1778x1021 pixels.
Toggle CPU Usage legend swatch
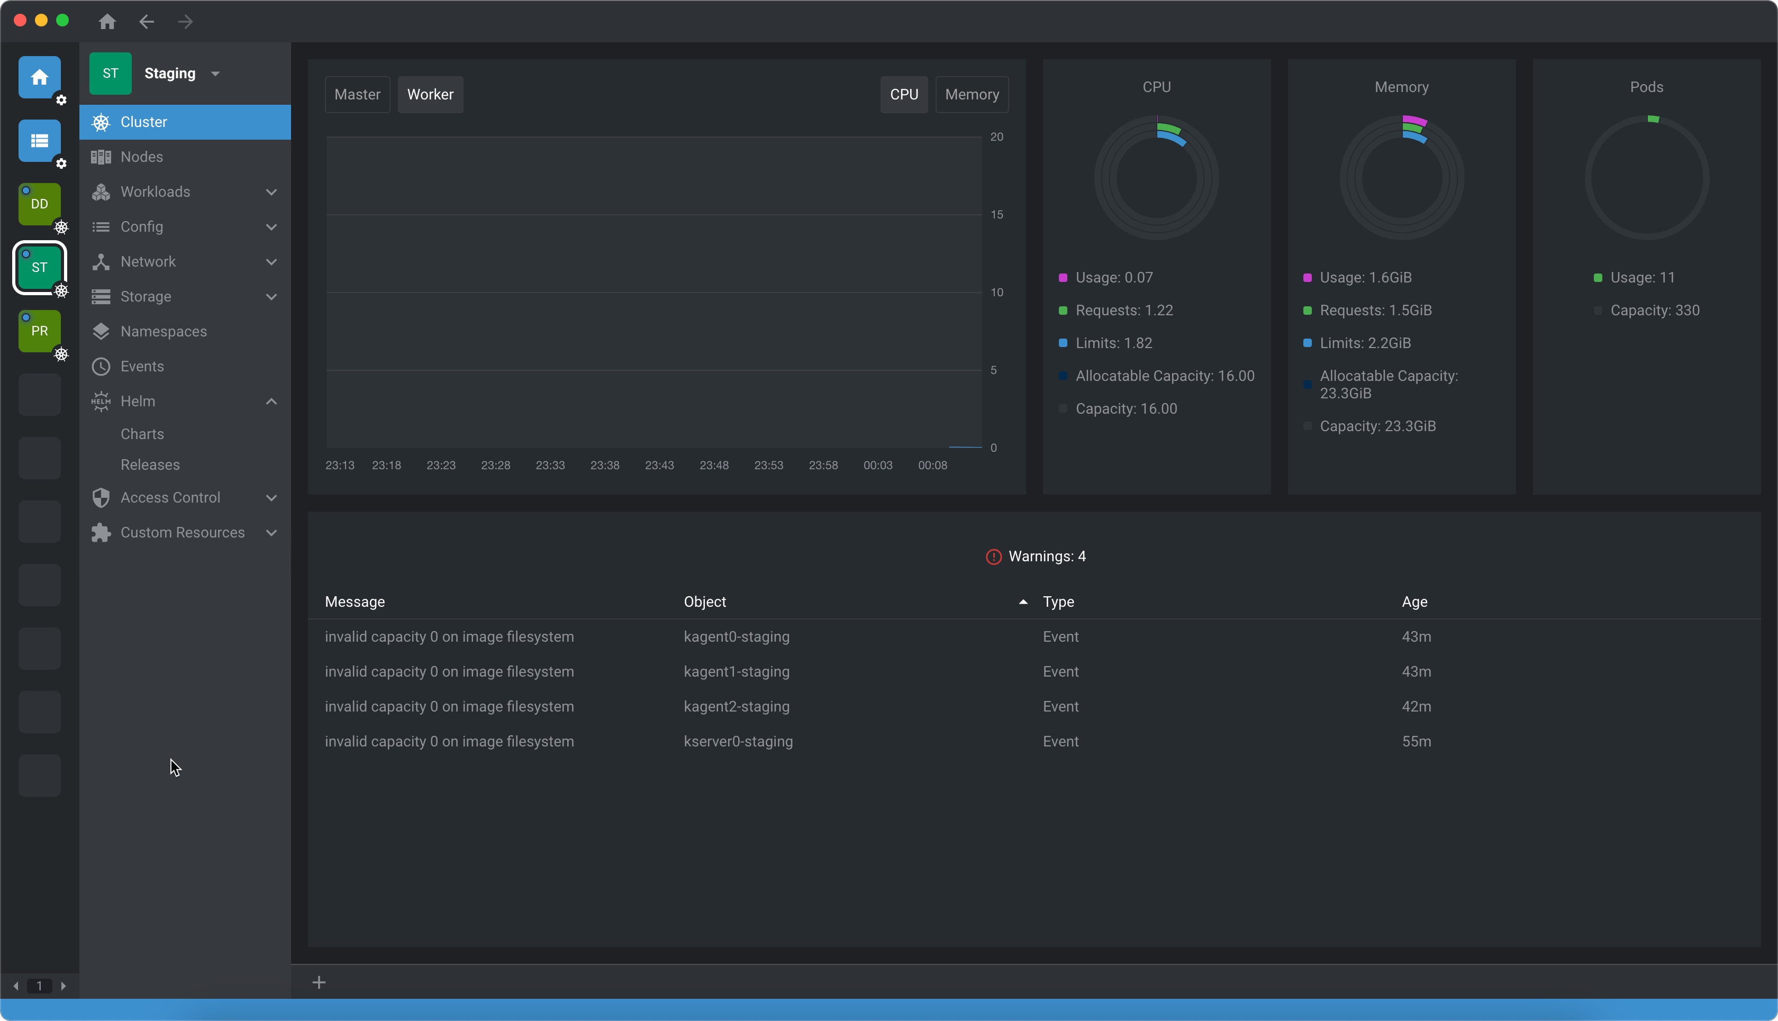point(1063,278)
